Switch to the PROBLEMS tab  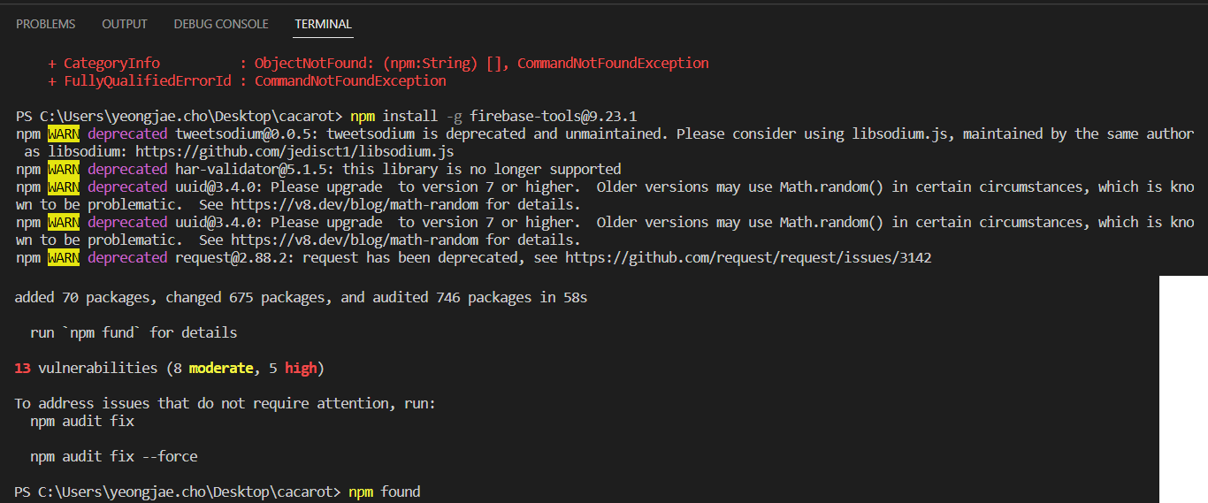point(46,24)
